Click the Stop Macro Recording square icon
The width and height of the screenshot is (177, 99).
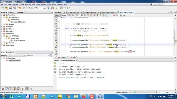[x=117, y=15]
